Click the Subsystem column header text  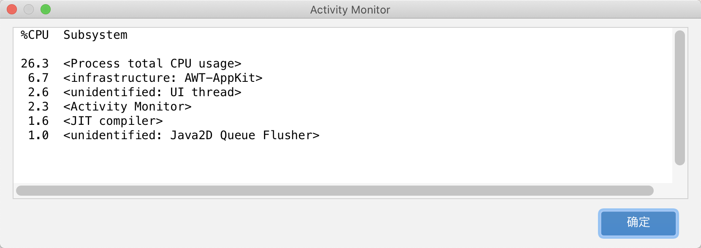[95, 35]
